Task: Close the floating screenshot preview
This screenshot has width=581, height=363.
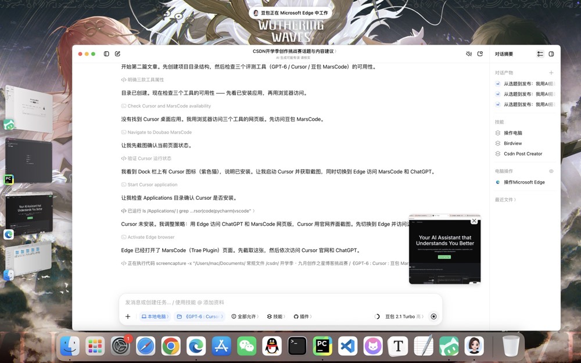Action: (x=474, y=221)
